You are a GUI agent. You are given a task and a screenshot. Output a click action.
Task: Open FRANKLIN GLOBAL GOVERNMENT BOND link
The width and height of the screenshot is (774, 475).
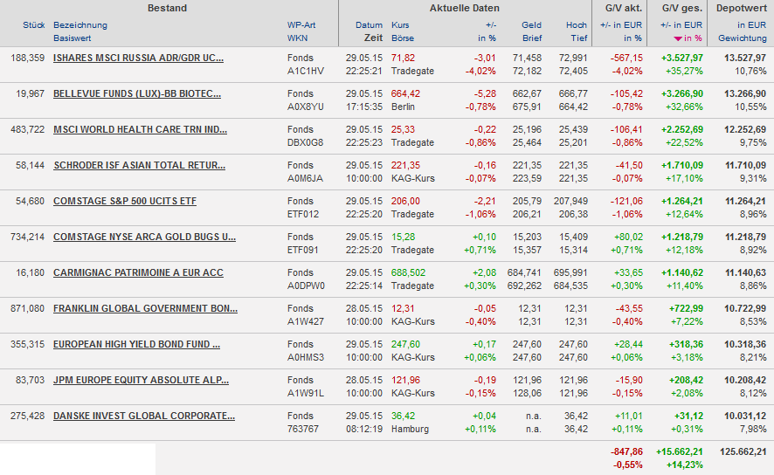pos(145,308)
